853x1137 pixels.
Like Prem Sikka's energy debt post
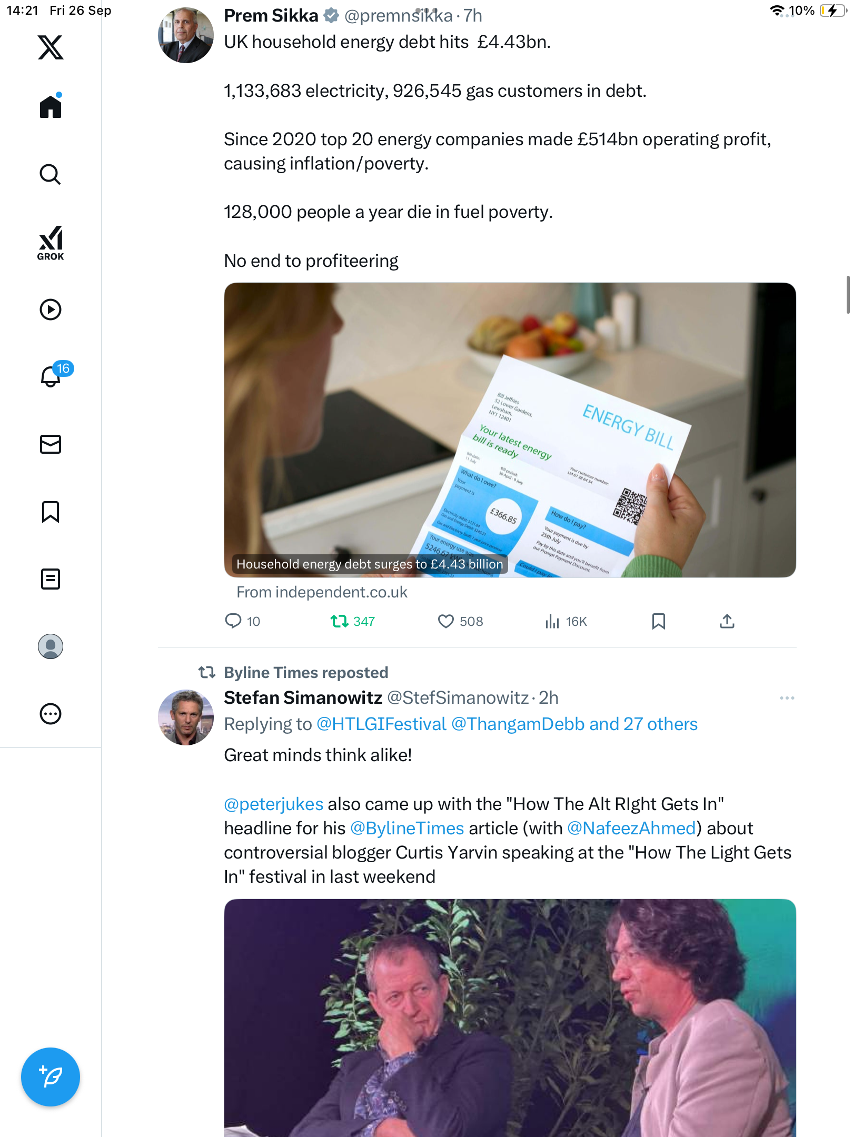pos(446,622)
